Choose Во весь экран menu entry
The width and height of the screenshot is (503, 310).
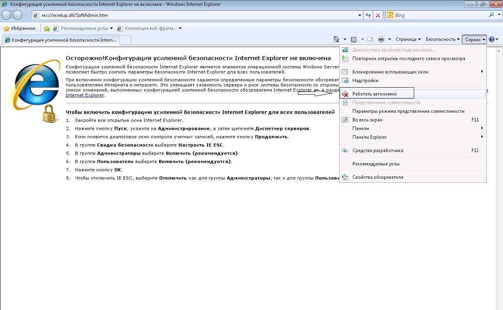pos(413,120)
